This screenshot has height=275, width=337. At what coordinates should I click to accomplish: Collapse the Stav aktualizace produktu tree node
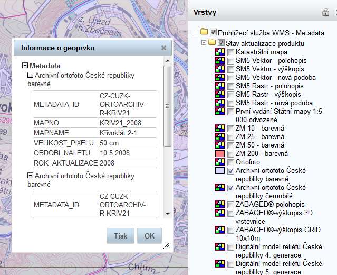click(204, 42)
